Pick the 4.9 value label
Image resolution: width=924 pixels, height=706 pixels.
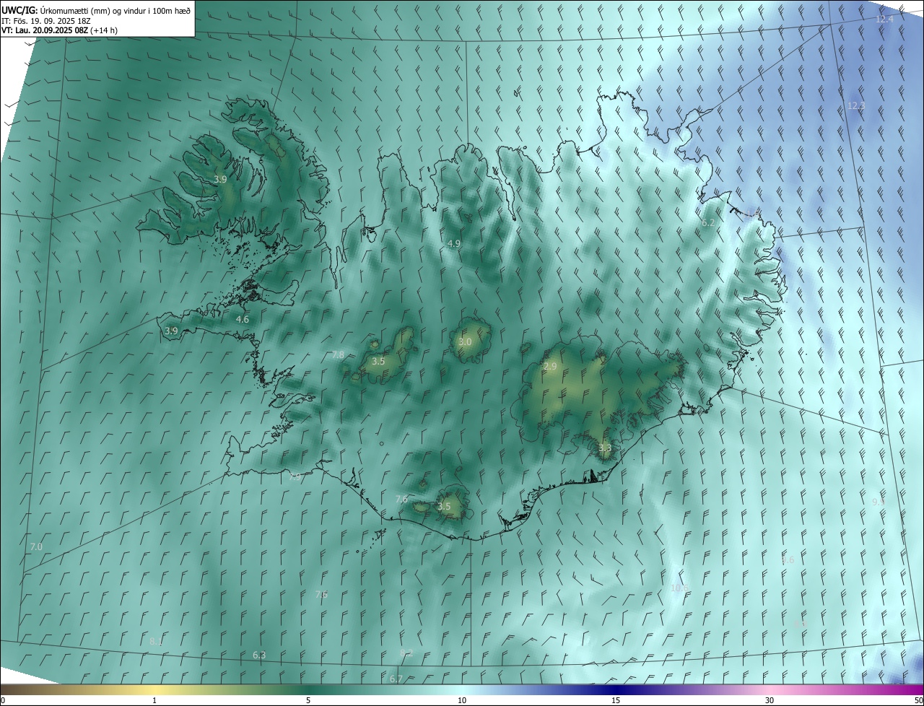453,243
